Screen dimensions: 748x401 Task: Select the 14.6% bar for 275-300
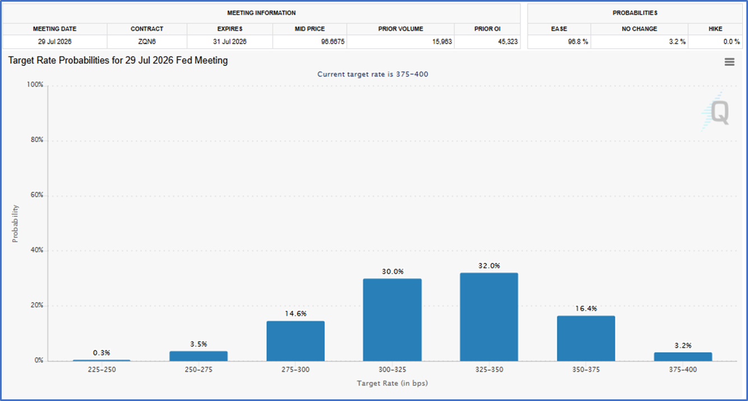295,341
